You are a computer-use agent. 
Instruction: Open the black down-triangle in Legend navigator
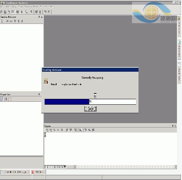point(65,167)
